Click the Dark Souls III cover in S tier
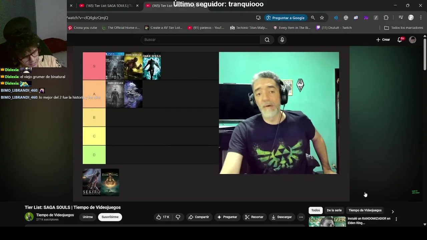 point(133,66)
